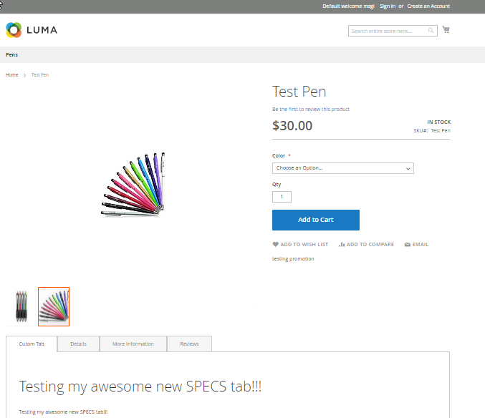Open the shopping cart icon
The height and width of the screenshot is (418, 485).
point(446,30)
